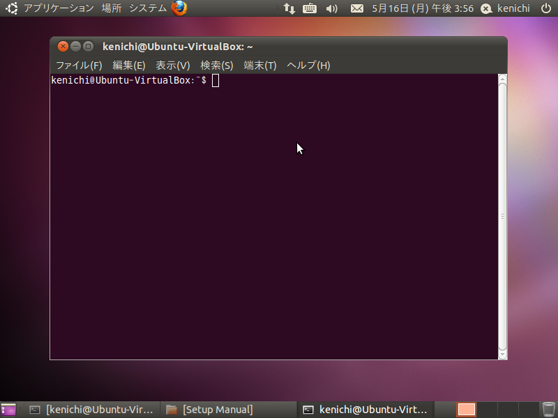Open the アプリケーション menu

click(59, 8)
